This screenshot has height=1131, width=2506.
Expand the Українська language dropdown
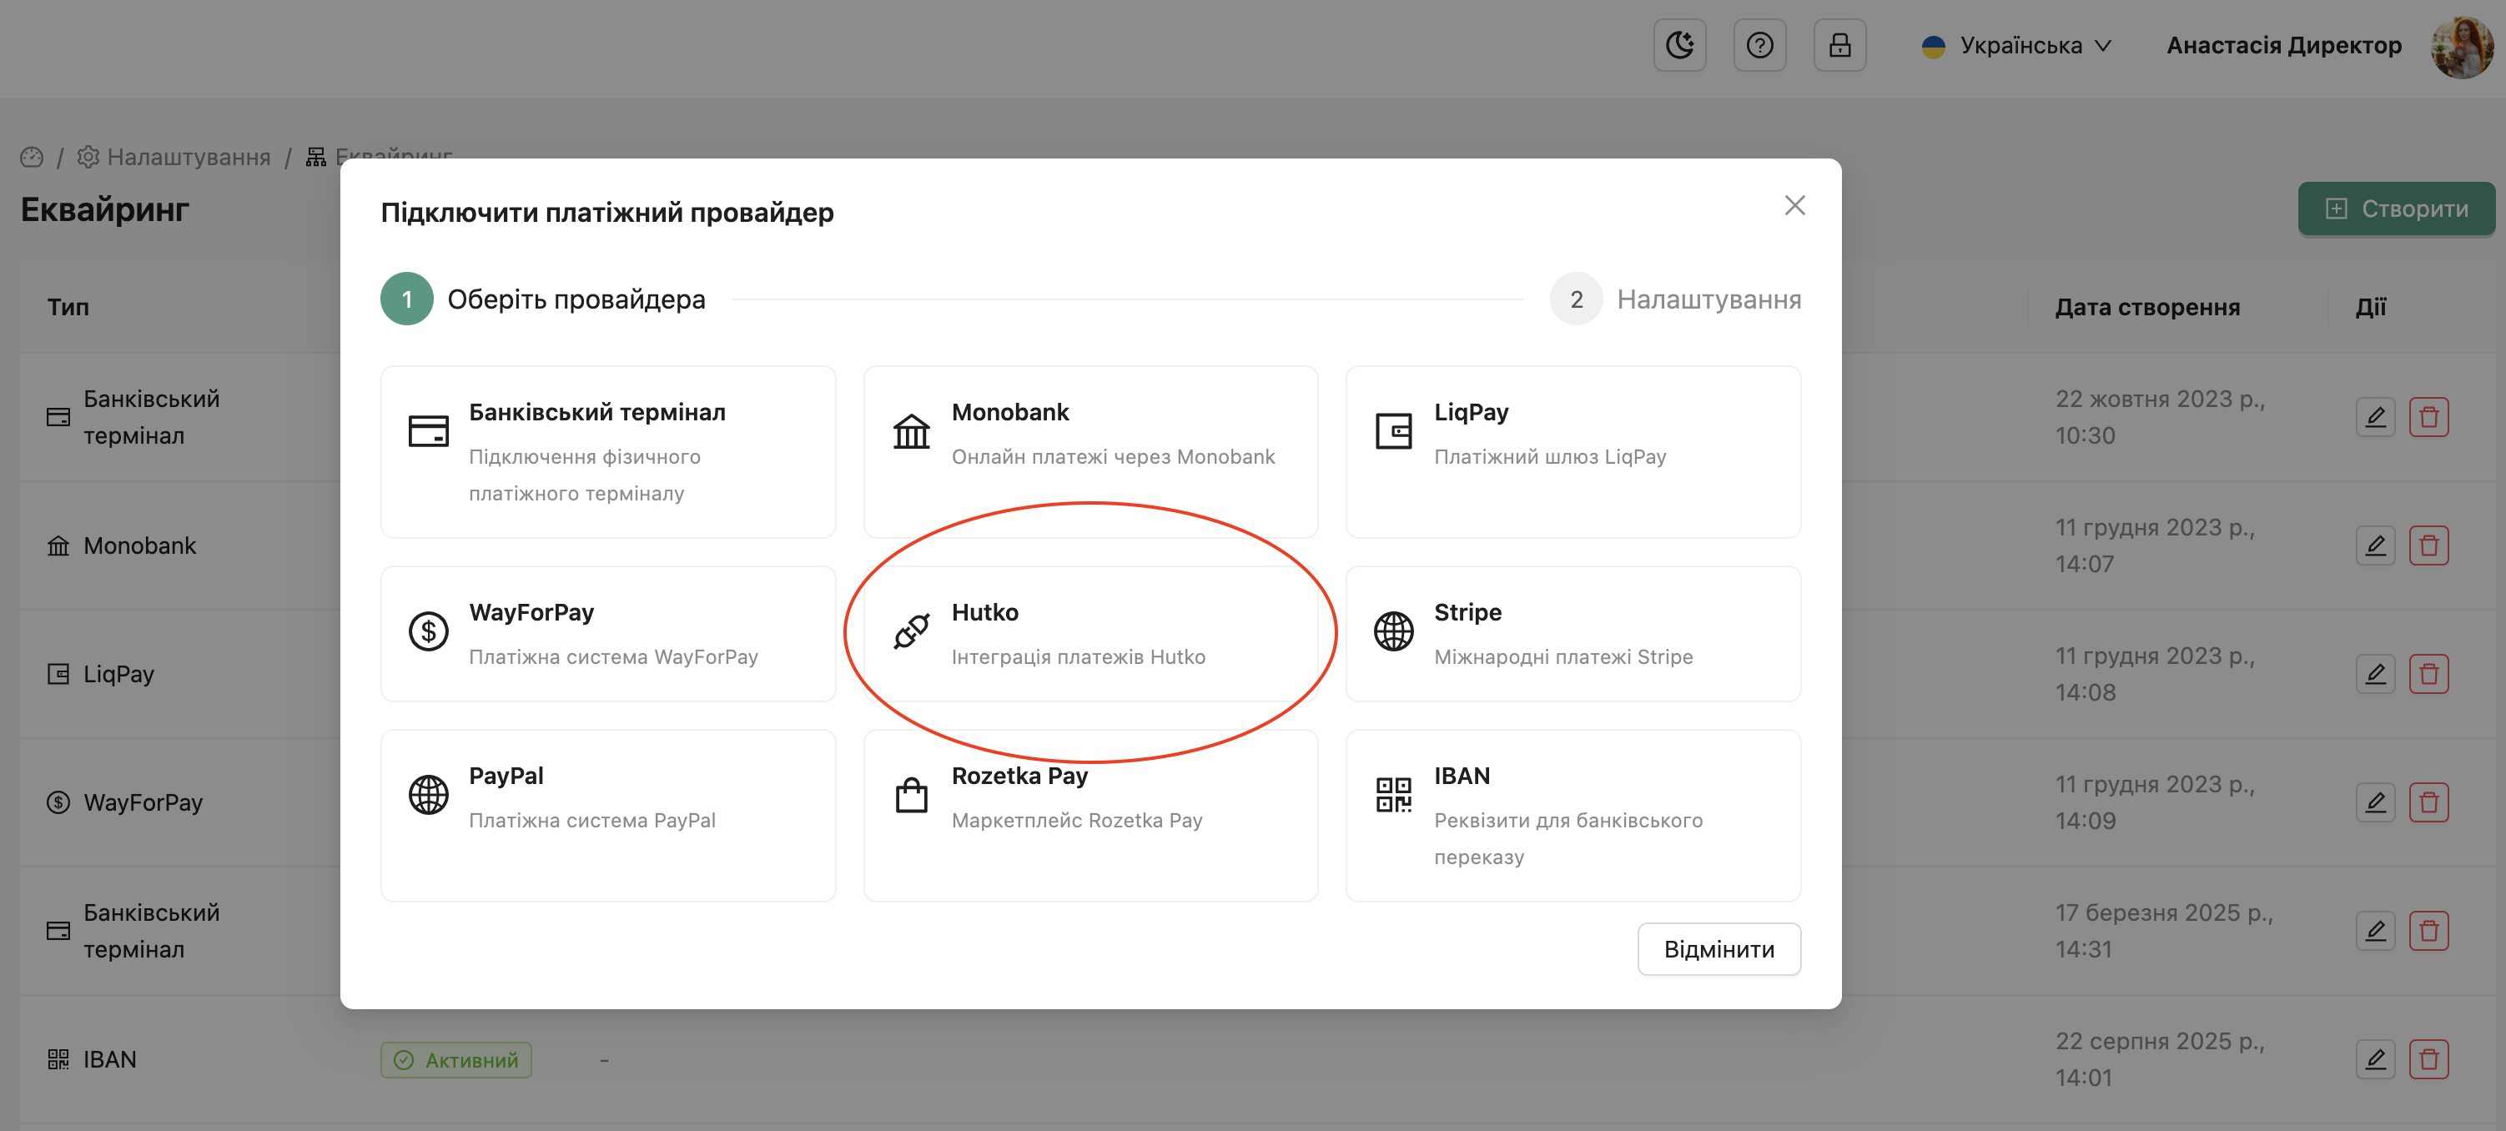(x=2018, y=46)
